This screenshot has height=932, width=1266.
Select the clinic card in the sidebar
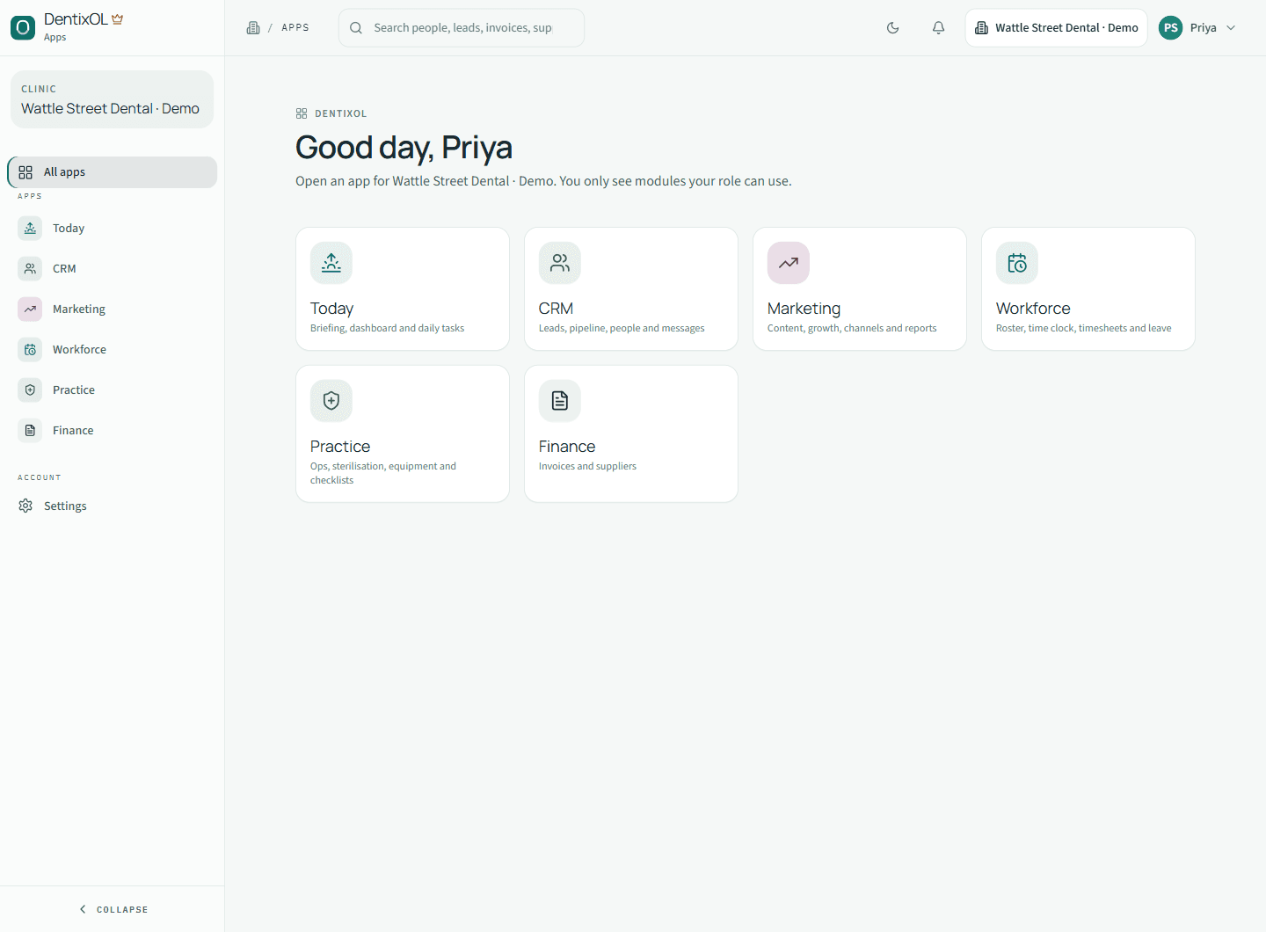pos(113,99)
